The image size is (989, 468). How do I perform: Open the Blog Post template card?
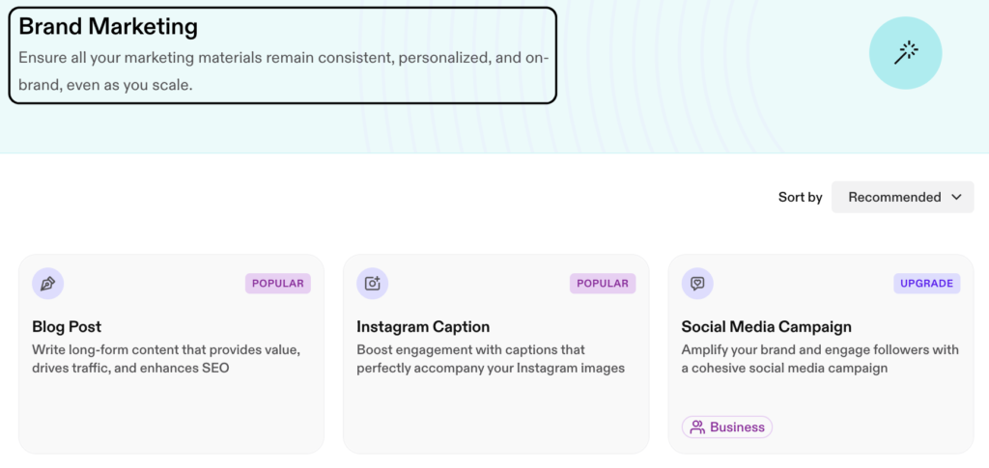[x=171, y=354]
